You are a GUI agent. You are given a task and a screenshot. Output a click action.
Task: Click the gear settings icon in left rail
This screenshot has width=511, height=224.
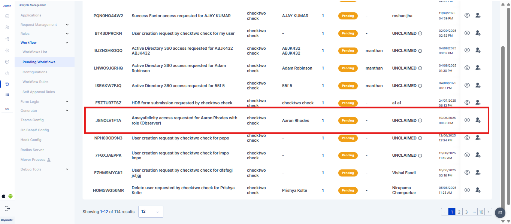[x=7, y=50]
